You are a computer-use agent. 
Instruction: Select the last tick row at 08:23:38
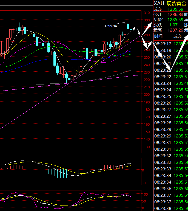[x=170, y=209]
